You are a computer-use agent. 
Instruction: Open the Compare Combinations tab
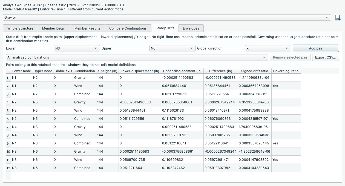pos(128,28)
